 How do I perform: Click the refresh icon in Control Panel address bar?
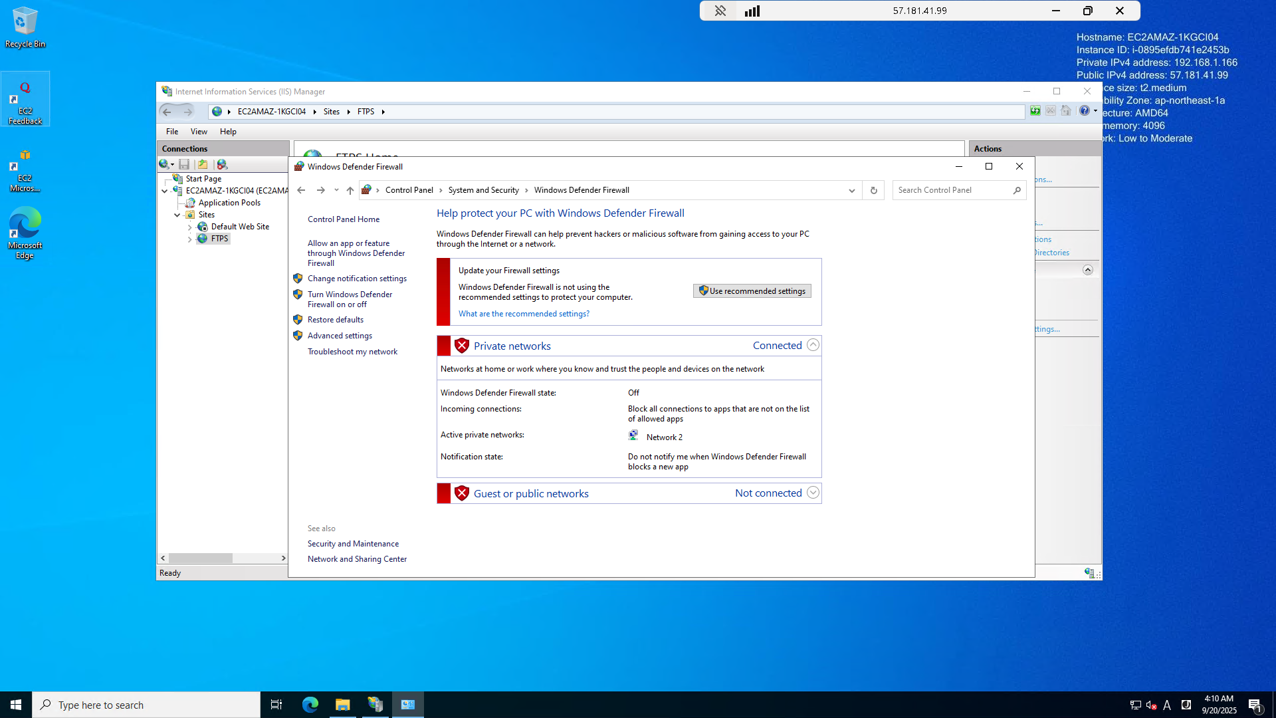[x=873, y=190]
